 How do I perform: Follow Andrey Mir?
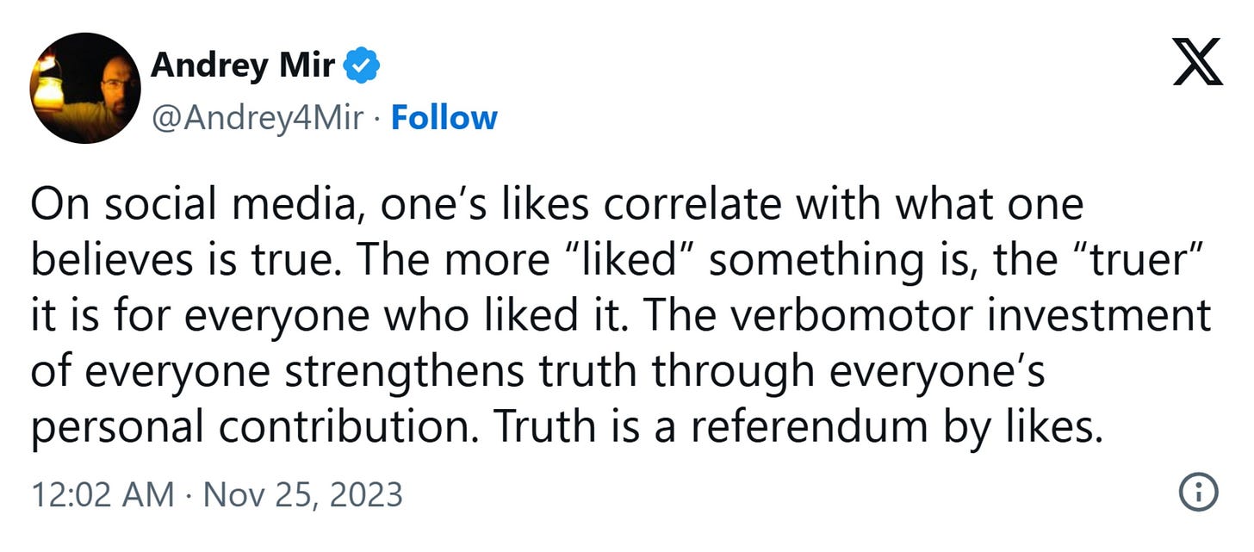tap(444, 118)
